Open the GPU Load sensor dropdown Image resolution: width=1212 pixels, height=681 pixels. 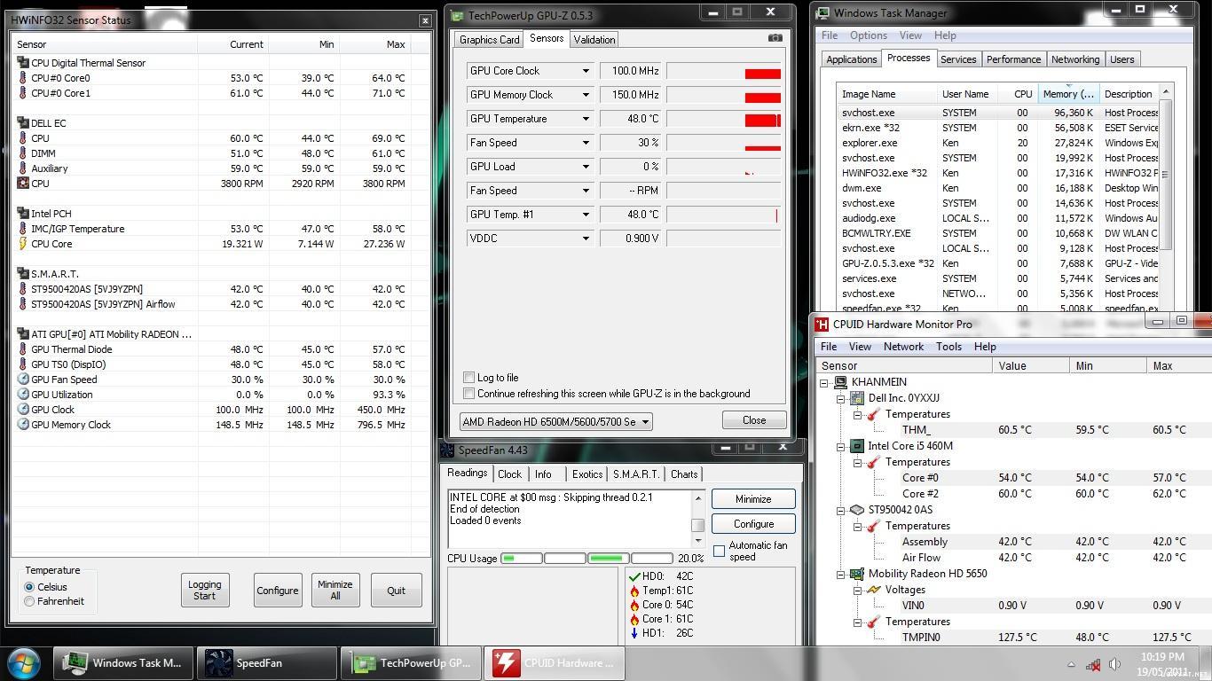click(x=586, y=167)
